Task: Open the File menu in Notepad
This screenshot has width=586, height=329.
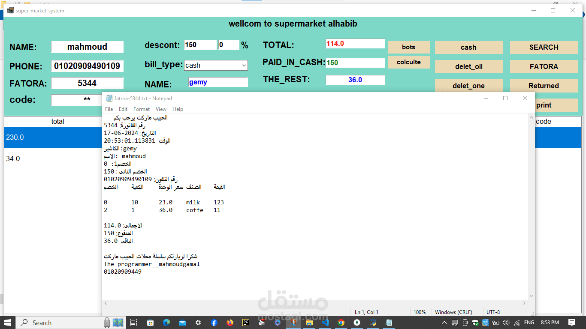Action: [109, 109]
